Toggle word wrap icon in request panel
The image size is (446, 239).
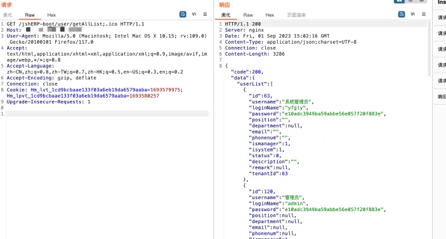coord(183,14)
